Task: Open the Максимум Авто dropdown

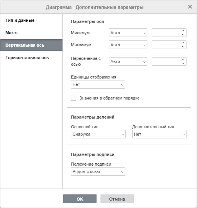Action: click(x=128, y=45)
